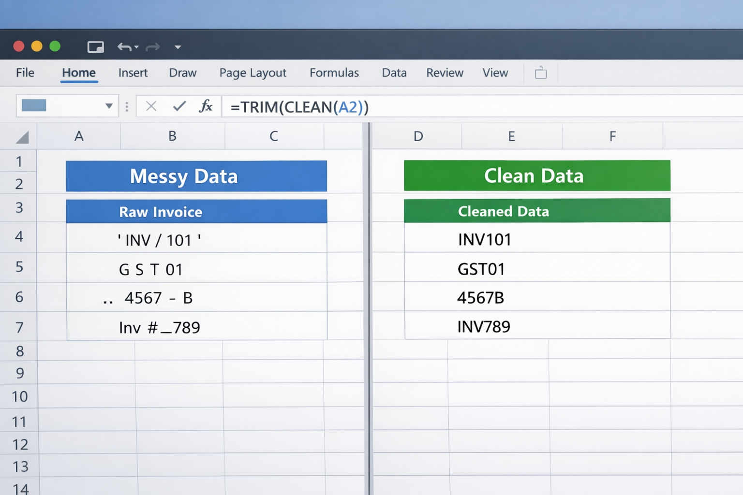Click the Redo icon
Screen dimensions: 743x495
(152, 47)
